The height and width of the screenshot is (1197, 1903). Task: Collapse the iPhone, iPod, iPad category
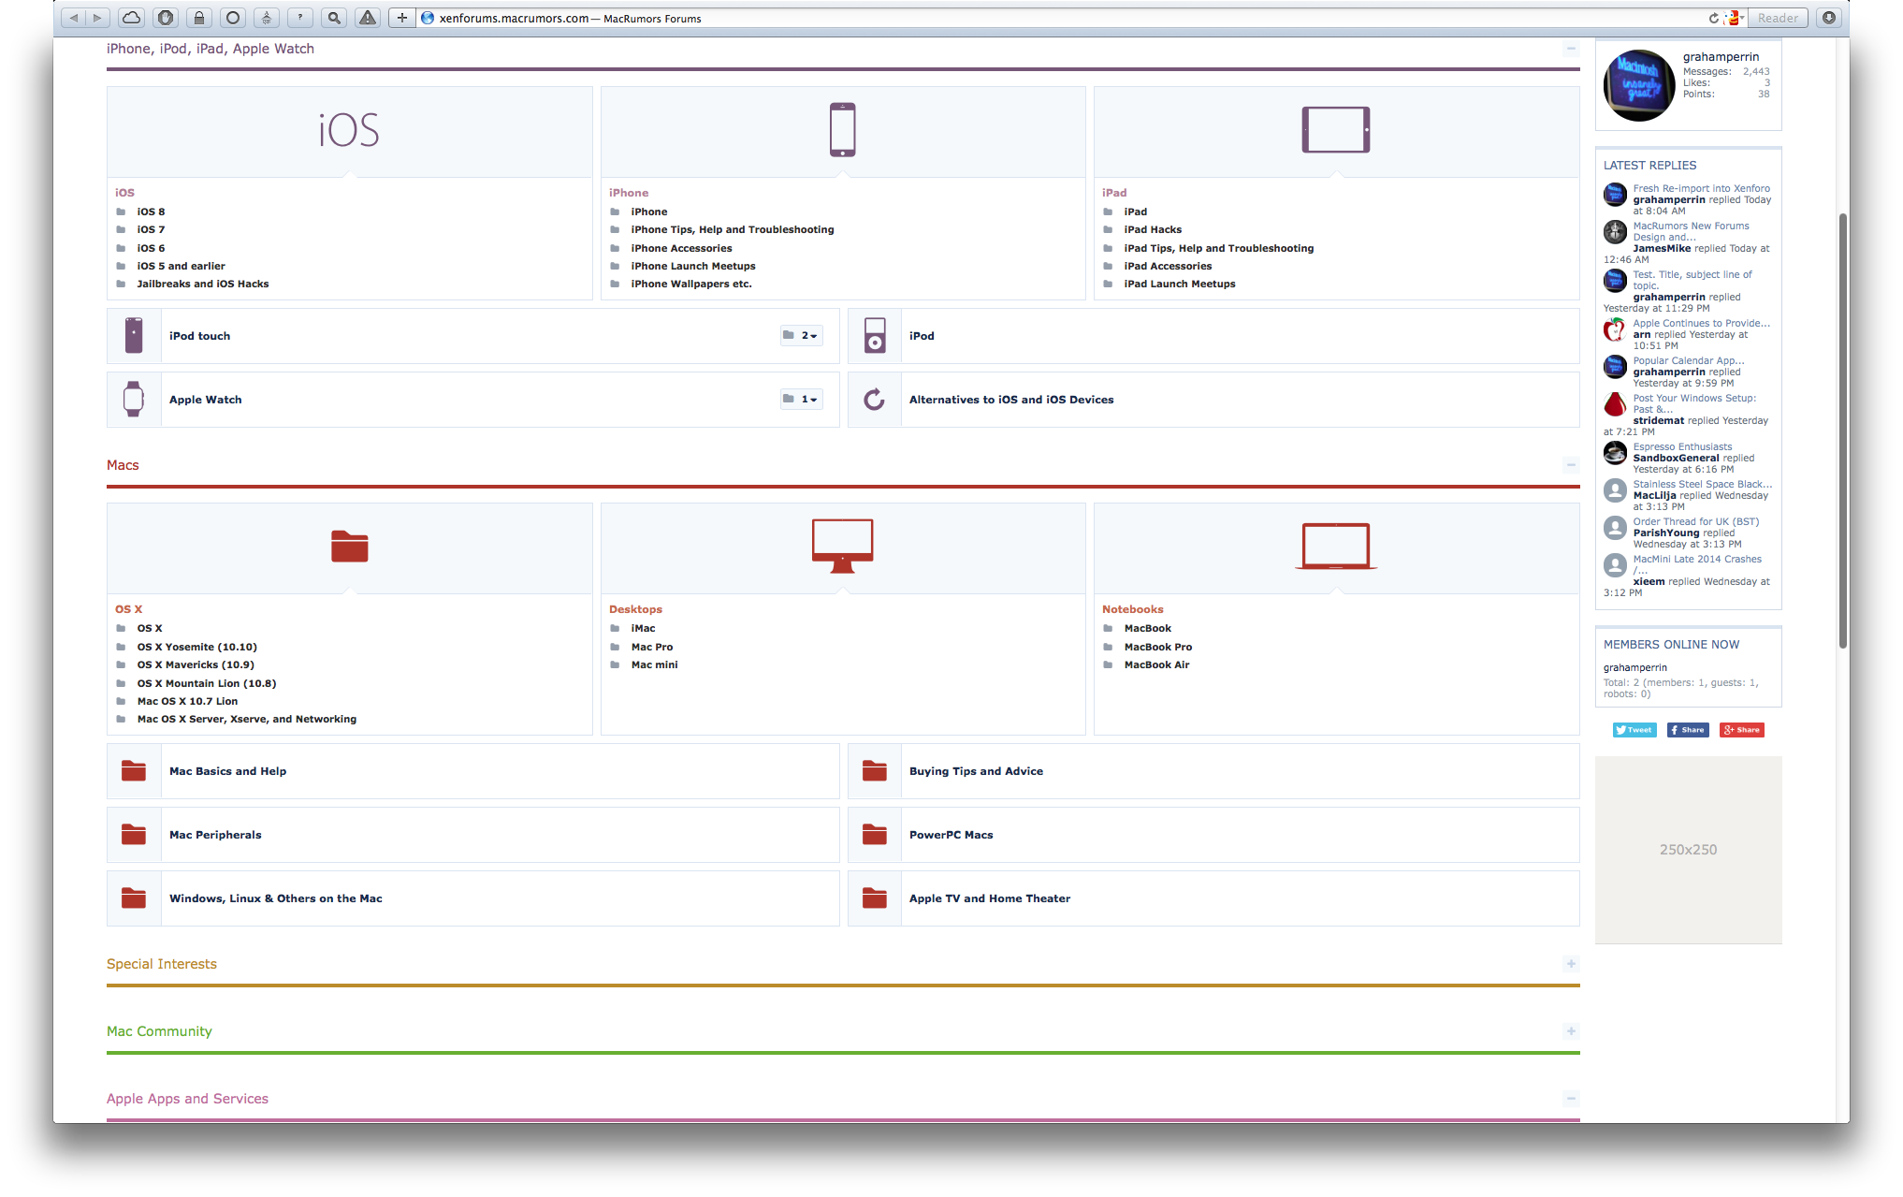(1571, 48)
